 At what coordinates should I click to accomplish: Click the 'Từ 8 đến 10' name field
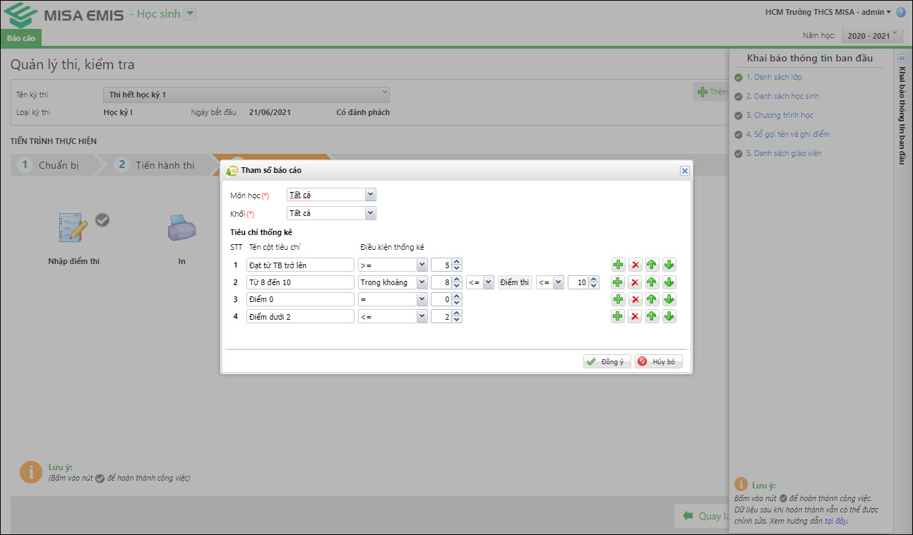[300, 282]
